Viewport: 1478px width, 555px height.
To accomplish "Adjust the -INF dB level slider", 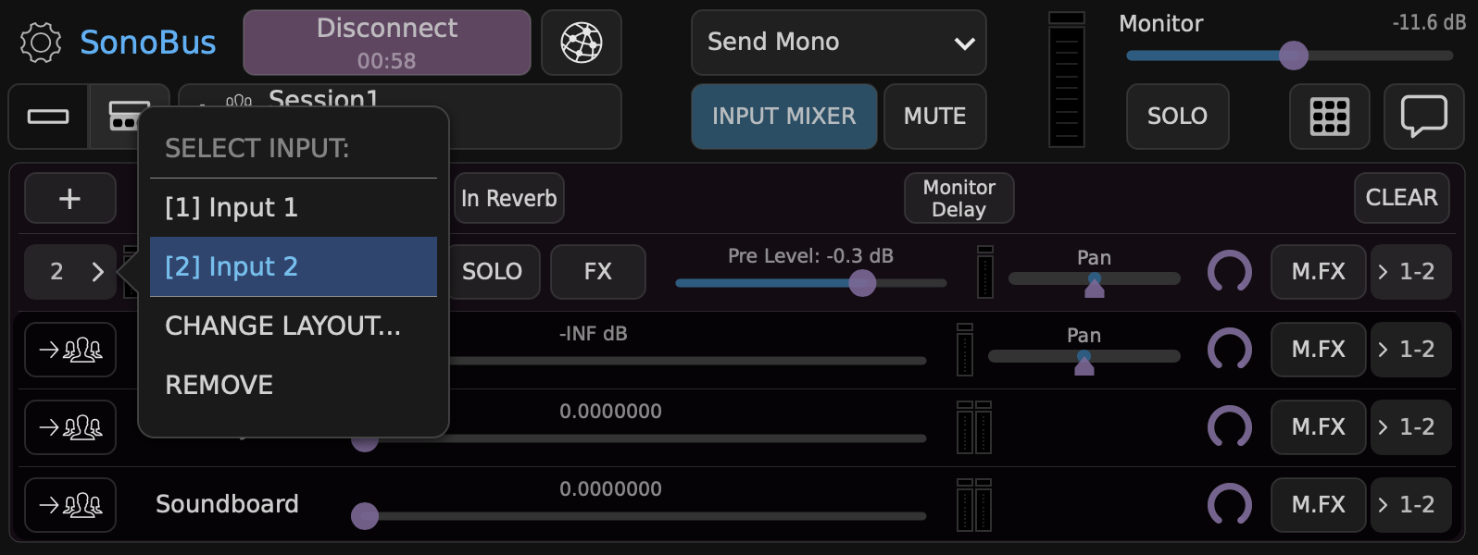I will [687, 361].
